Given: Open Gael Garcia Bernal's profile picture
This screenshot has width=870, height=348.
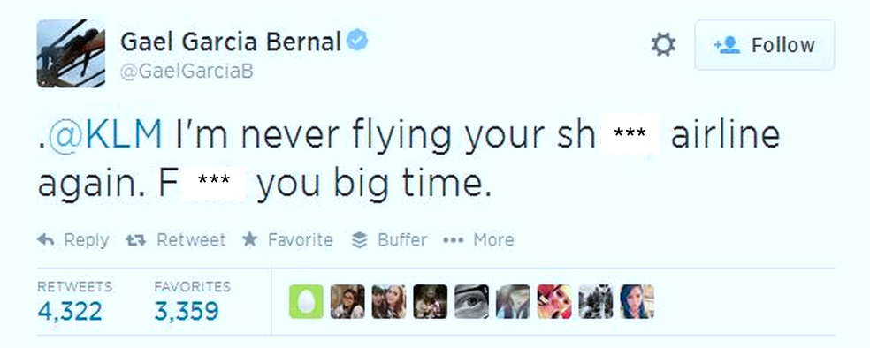Looking at the screenshot, I should click(x=71, y=53).
